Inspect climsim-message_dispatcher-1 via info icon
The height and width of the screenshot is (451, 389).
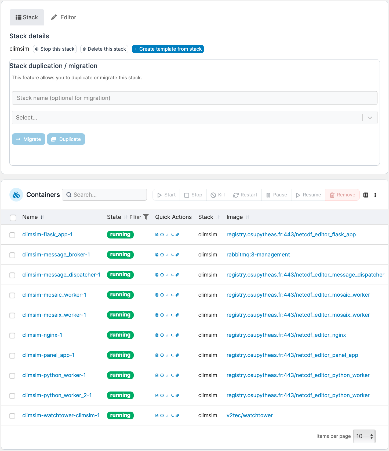click(162, 275)
